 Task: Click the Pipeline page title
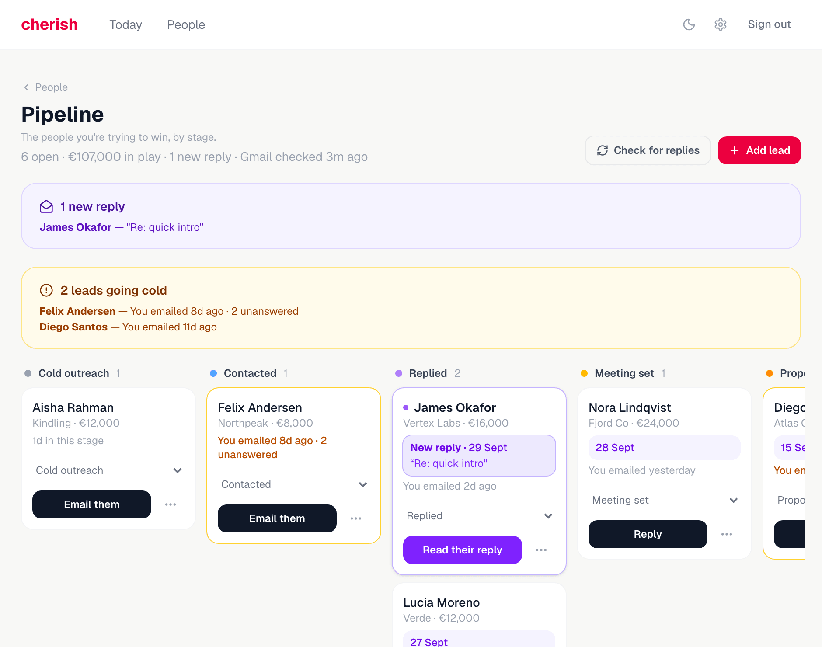[63, 115]
